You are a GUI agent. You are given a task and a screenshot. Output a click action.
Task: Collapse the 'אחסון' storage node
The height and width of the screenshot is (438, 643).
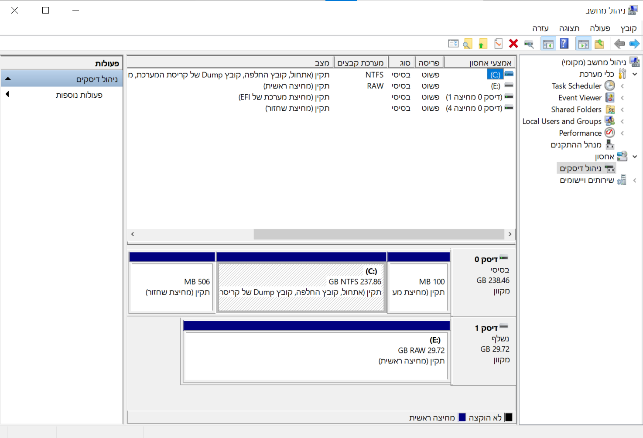coord(635,157)
